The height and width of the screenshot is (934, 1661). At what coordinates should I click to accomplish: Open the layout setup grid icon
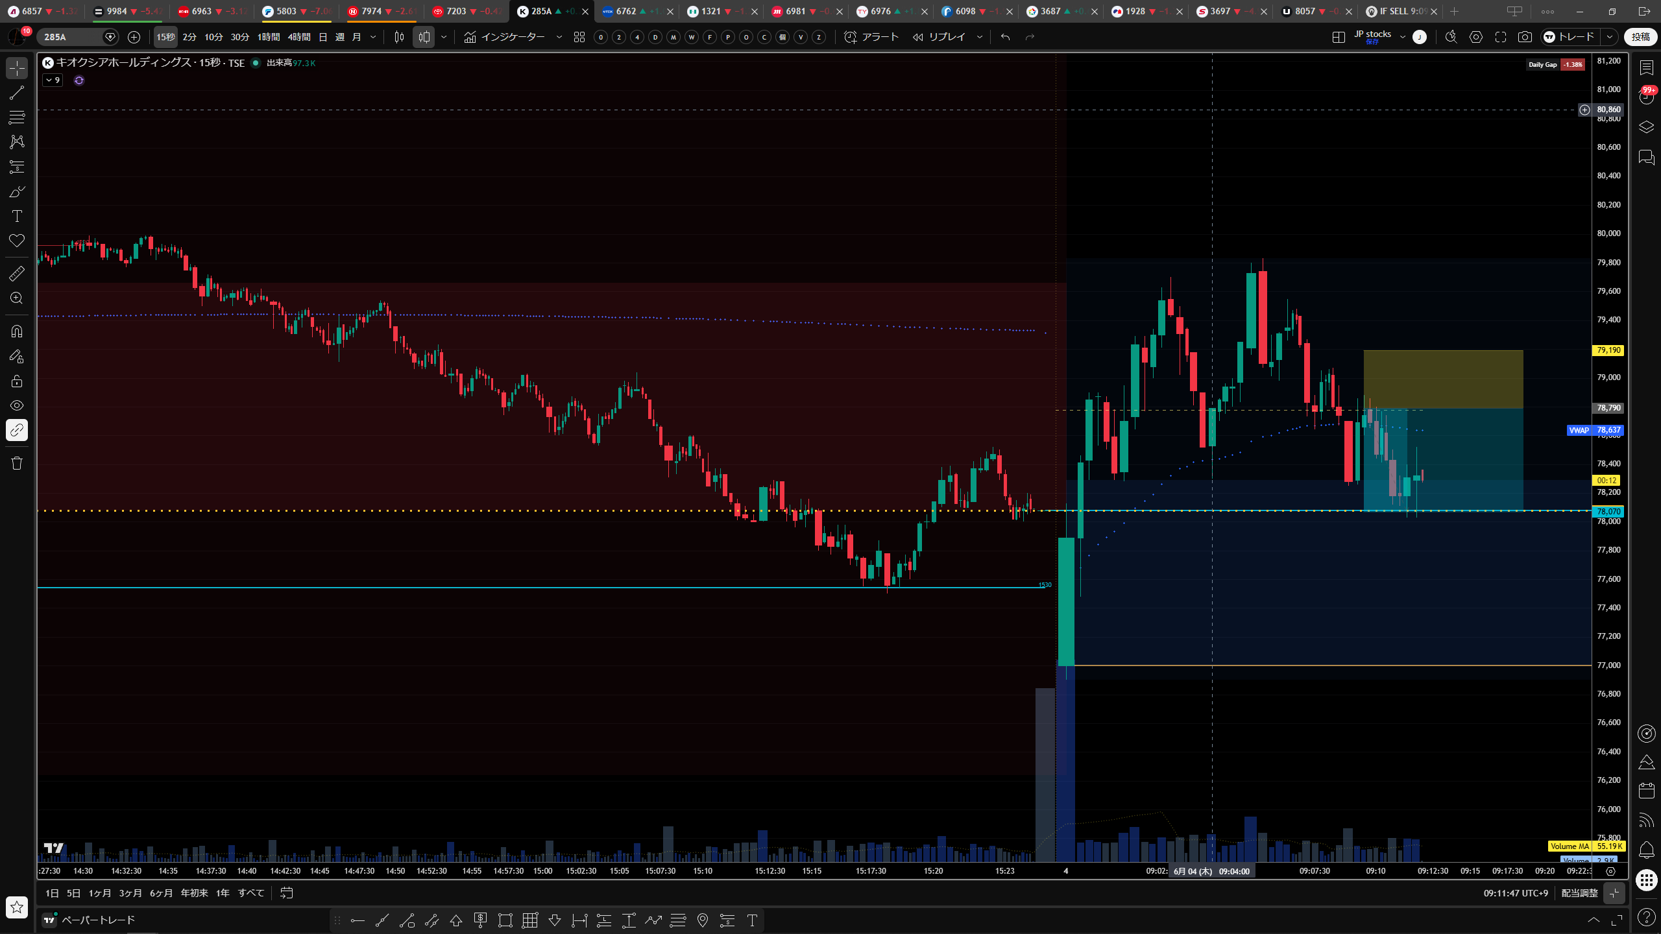(1339, 37)
